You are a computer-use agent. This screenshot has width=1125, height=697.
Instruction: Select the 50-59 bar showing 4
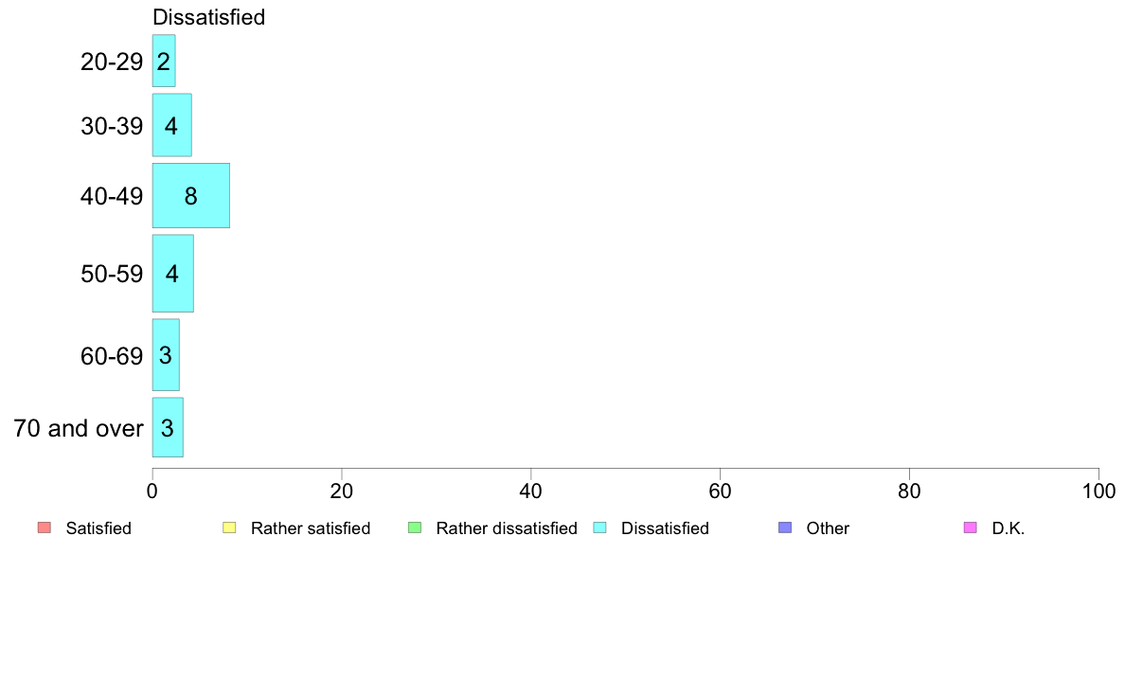coord(173,274)
